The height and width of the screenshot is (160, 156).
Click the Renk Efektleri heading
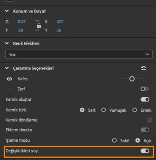(26, 43)
